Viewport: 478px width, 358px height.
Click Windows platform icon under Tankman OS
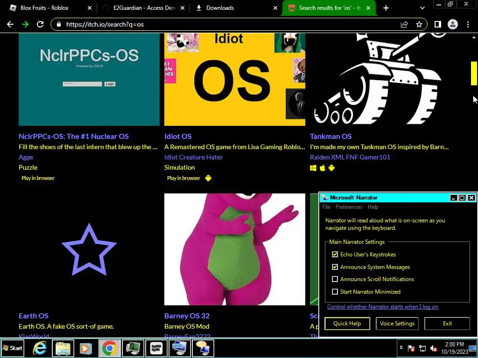[313, 168]
